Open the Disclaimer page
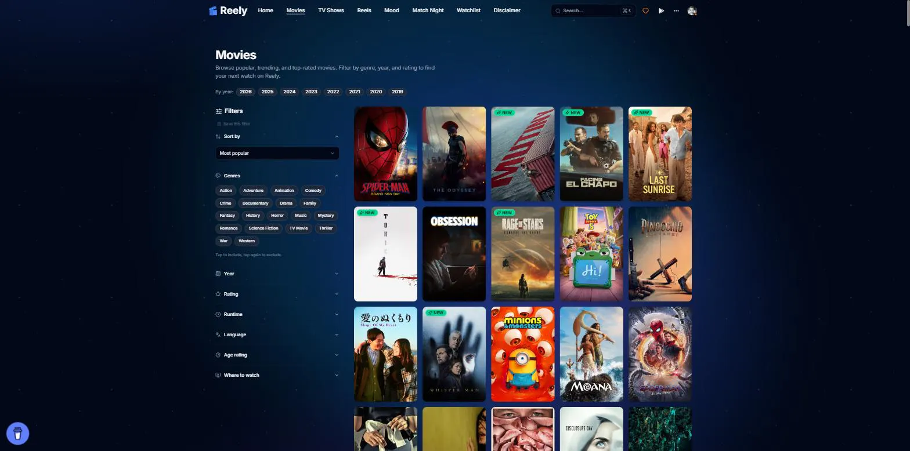 click(507, 10)
